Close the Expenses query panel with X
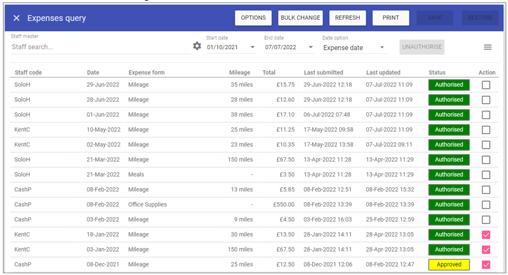Screen dimensions: 508x275 [x=16, y=18]
